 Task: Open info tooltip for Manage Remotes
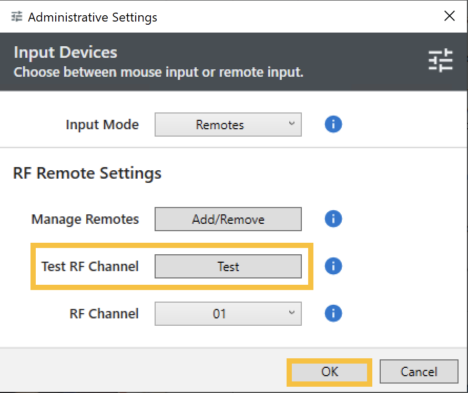pos(333,219)
